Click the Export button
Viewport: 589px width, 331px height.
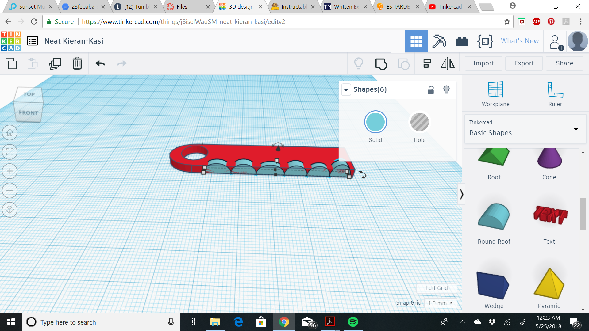tap(523, 63)
